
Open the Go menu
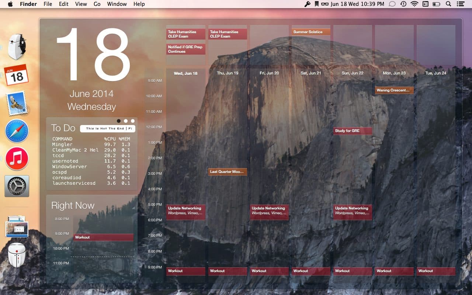point(97,4)
